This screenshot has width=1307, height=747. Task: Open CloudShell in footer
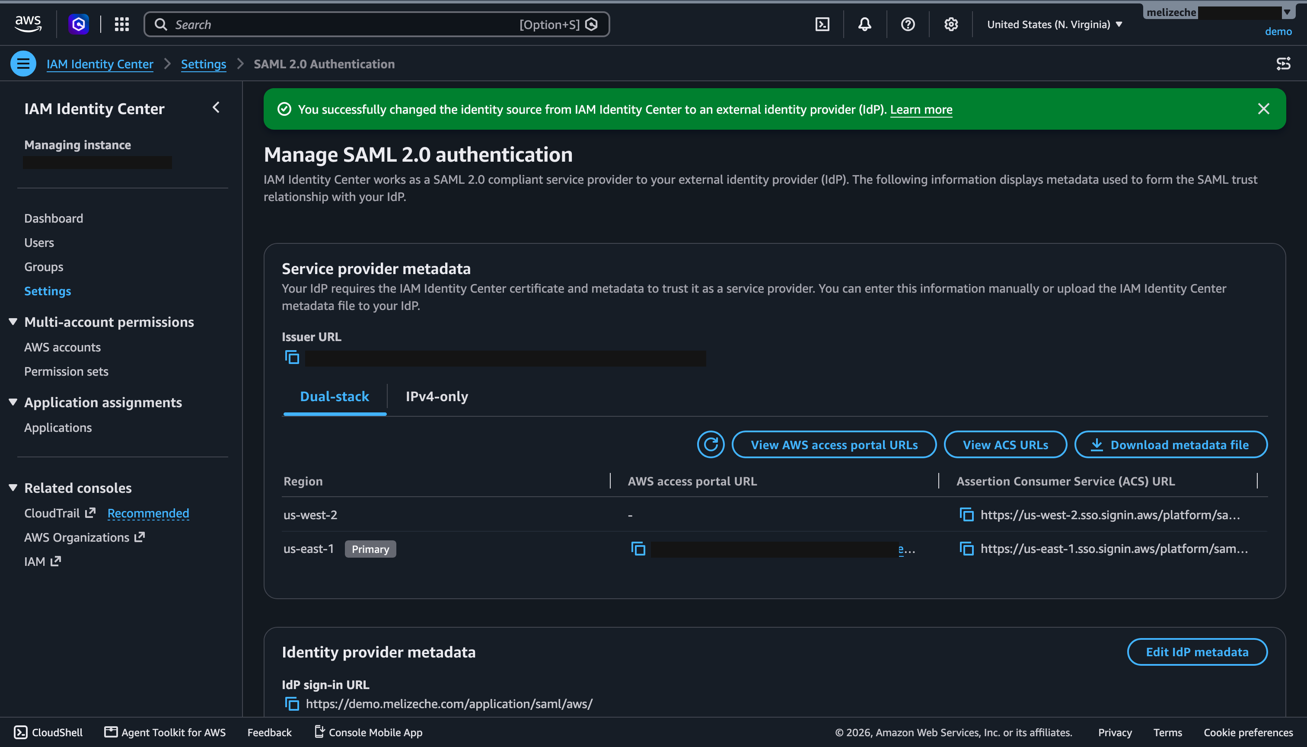click(48, 732)
